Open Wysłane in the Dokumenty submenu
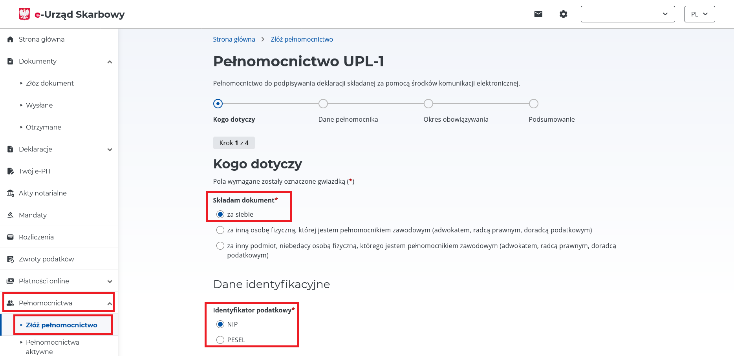The height and width of the screenshot is (356, 734). click(39, 105)
